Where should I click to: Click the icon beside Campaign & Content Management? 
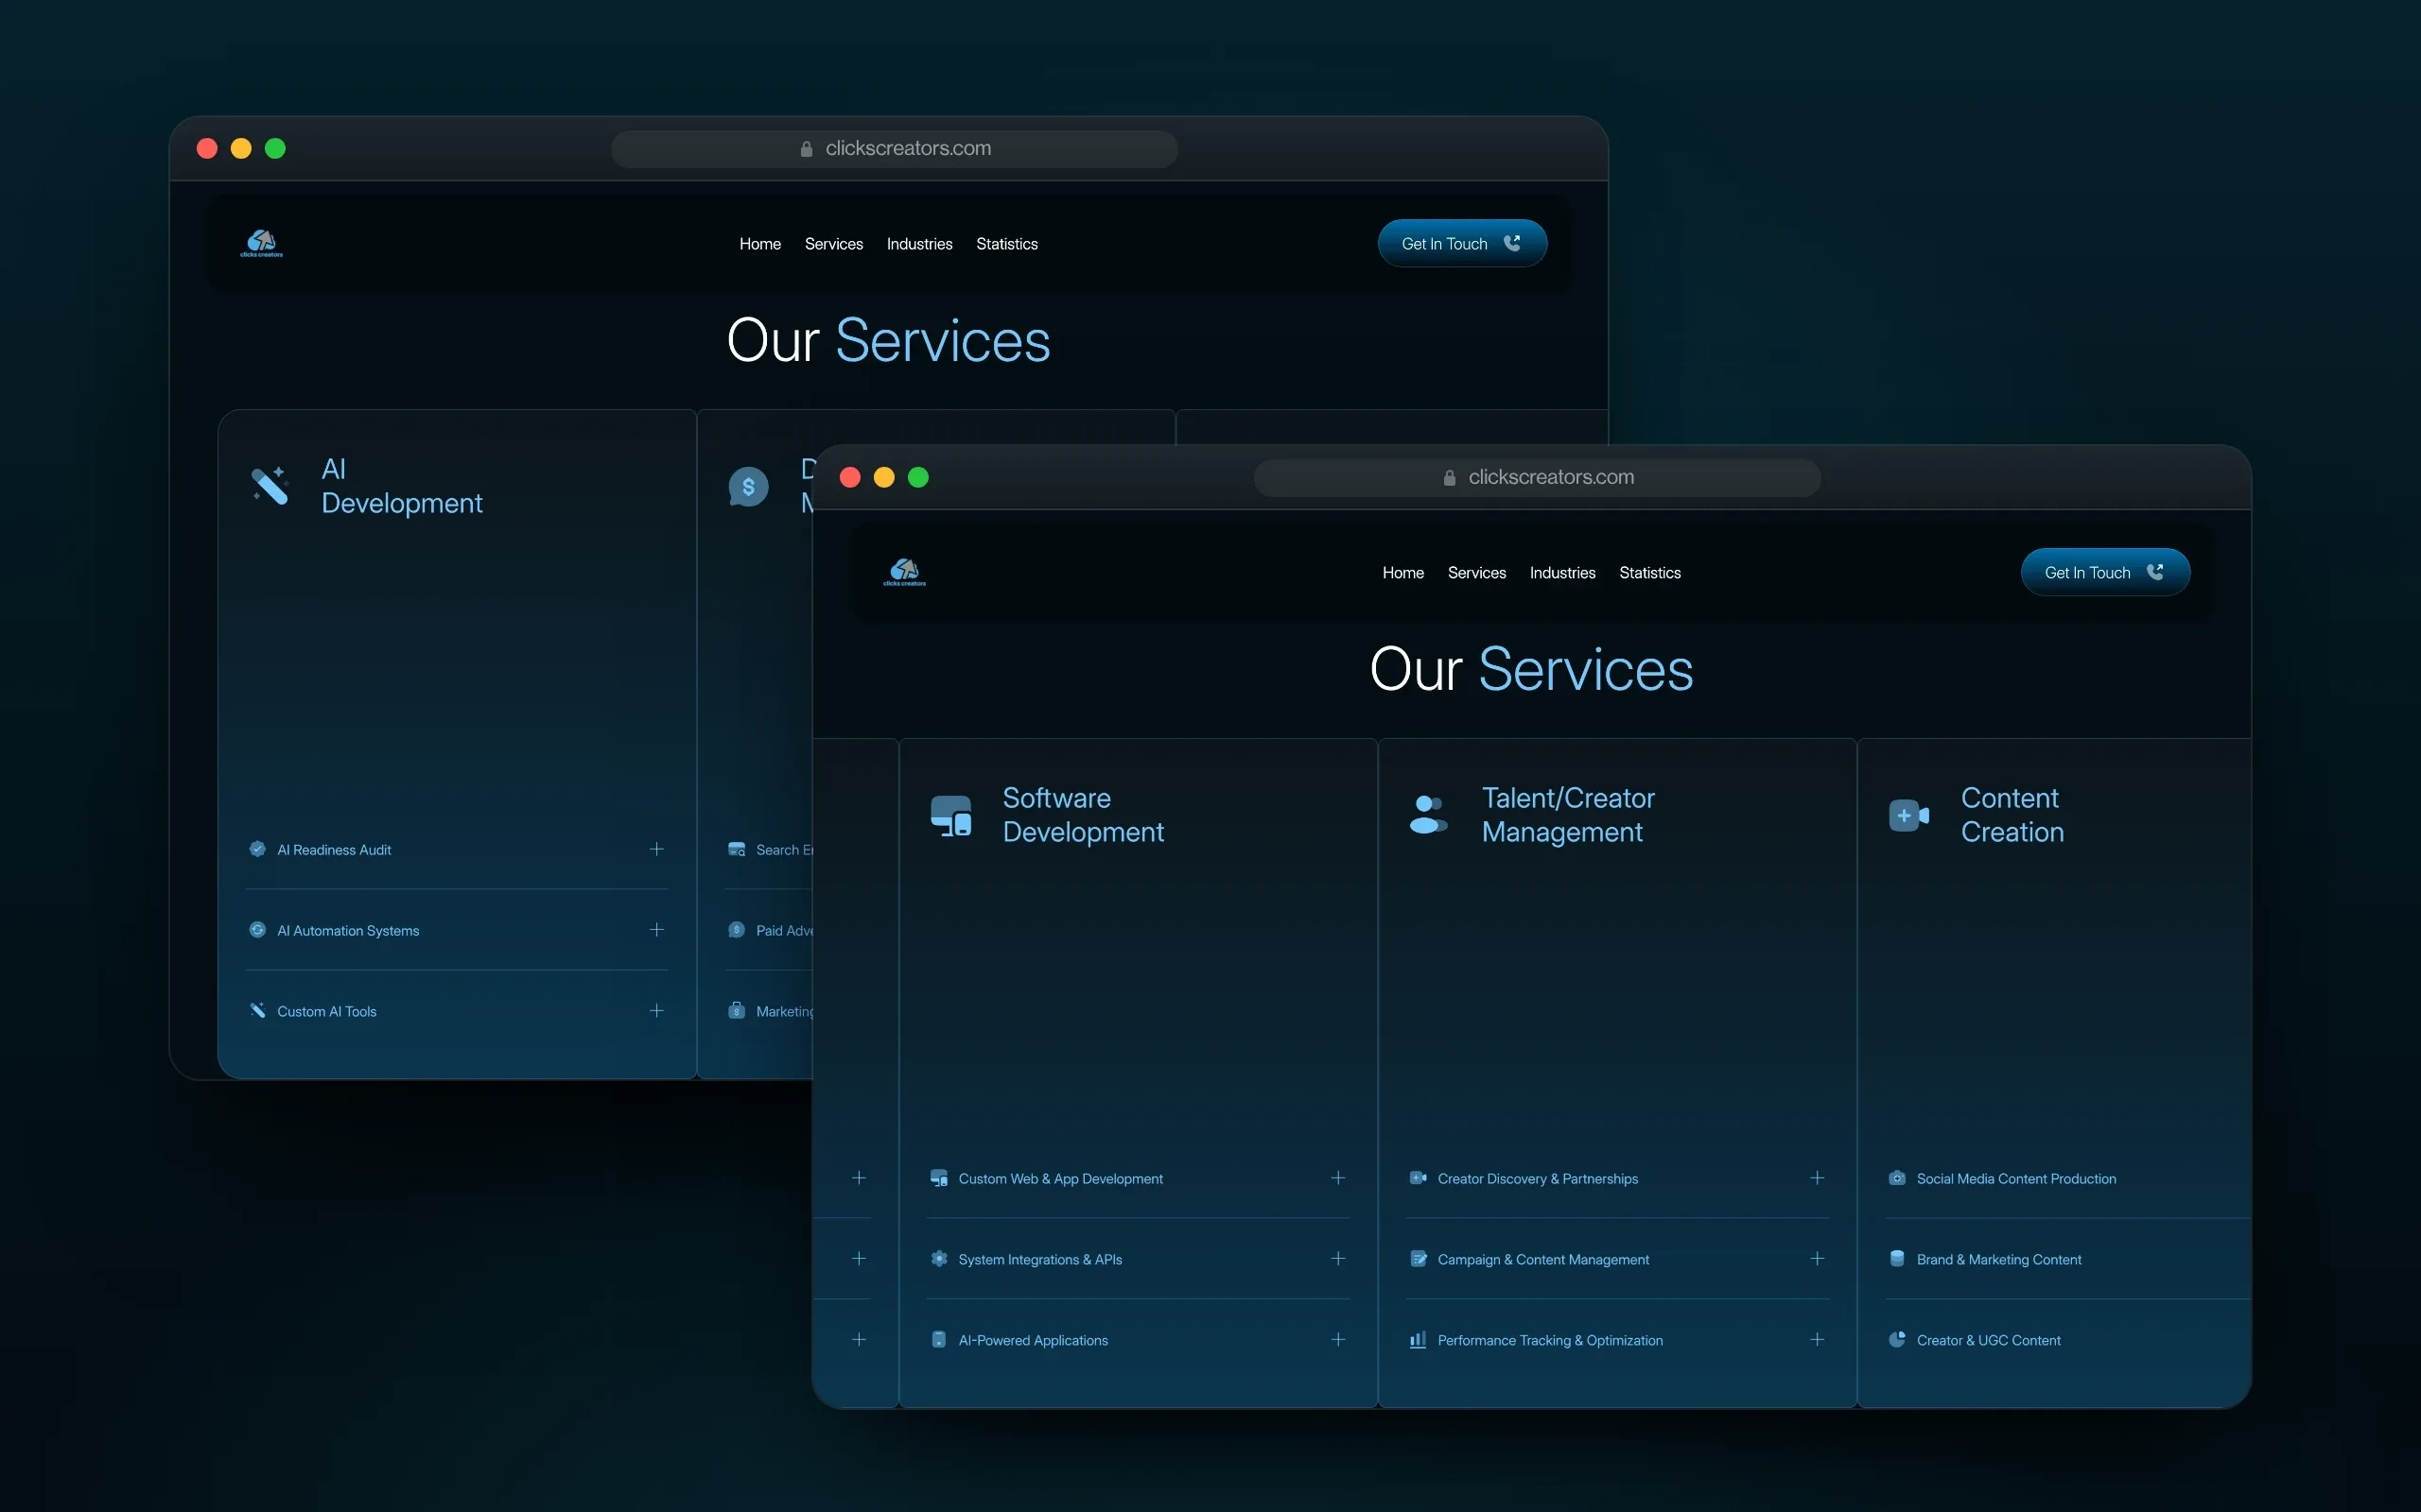click(x=1418, y=1259)
